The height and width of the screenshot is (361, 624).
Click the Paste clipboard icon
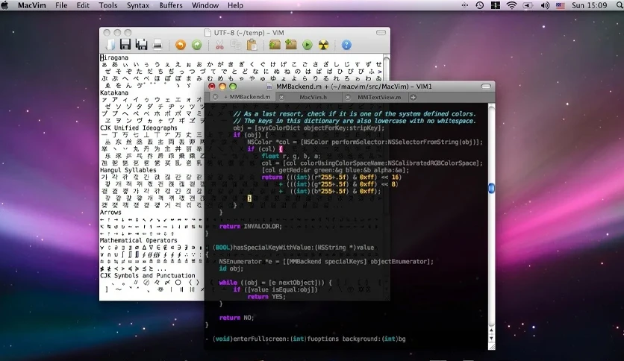[x=252, y=45]
